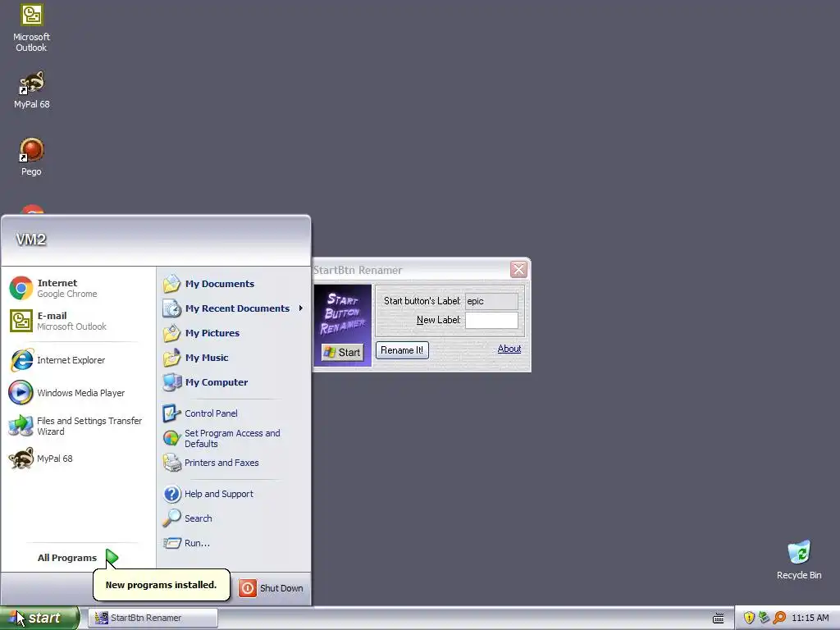
Task: Open Search from Start menu
Action: [x=233, y=518]
